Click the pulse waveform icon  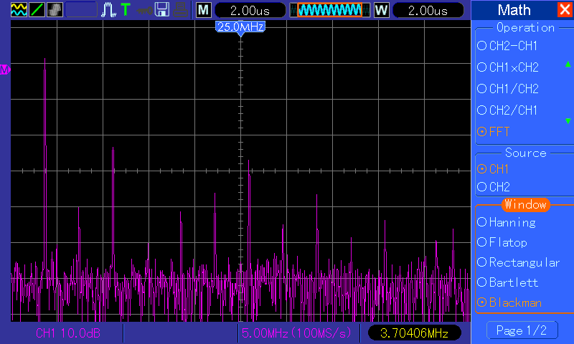pyautogui.click(x=108, y=9)
